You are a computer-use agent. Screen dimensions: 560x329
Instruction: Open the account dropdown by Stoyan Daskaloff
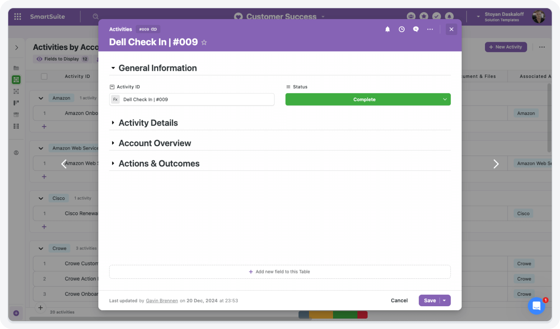478,17
